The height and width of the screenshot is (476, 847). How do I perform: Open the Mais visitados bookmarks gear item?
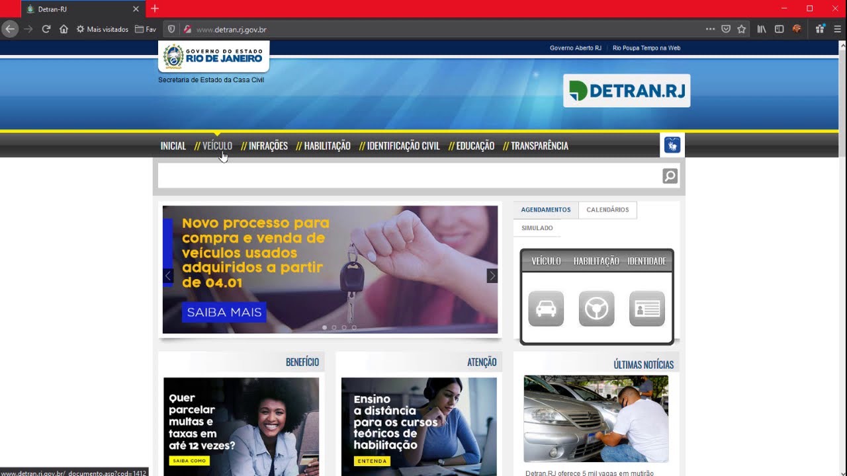tap(103, 29)
